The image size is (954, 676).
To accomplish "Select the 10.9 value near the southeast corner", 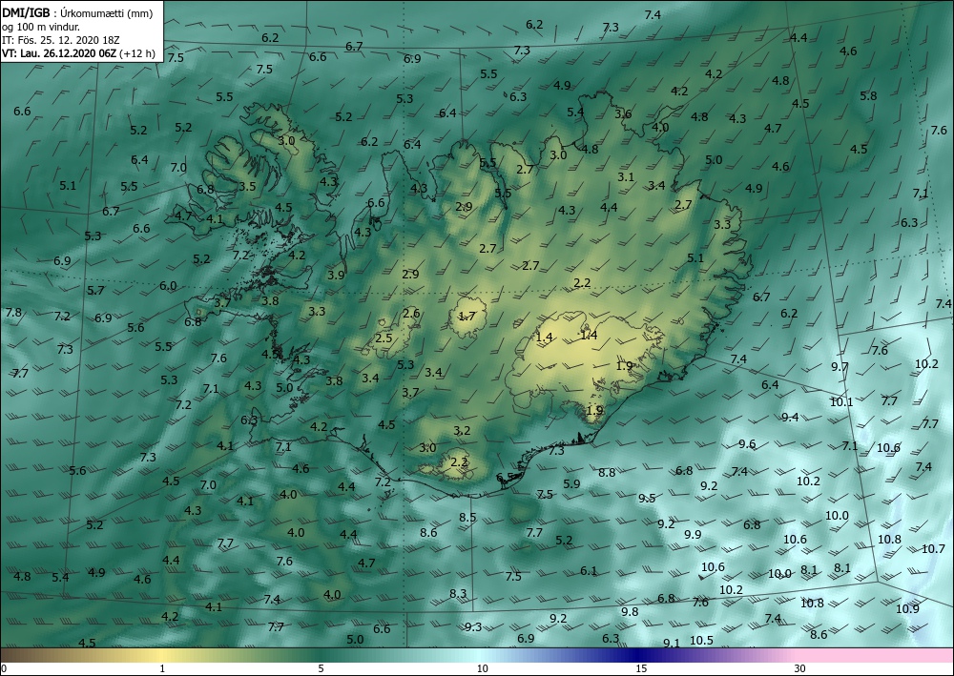I will (908, 608).
